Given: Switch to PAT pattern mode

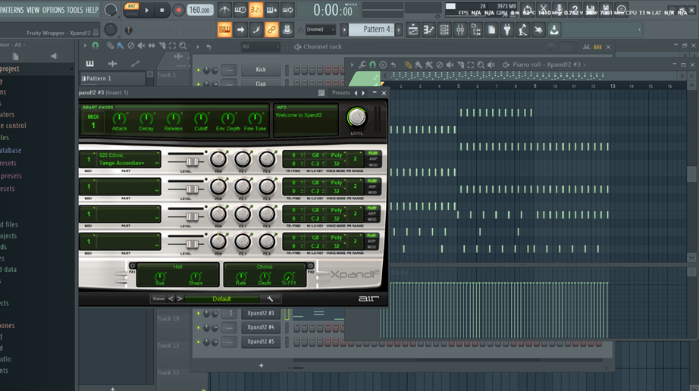Looking at the screenshot, I should click(x=131, y=6).
